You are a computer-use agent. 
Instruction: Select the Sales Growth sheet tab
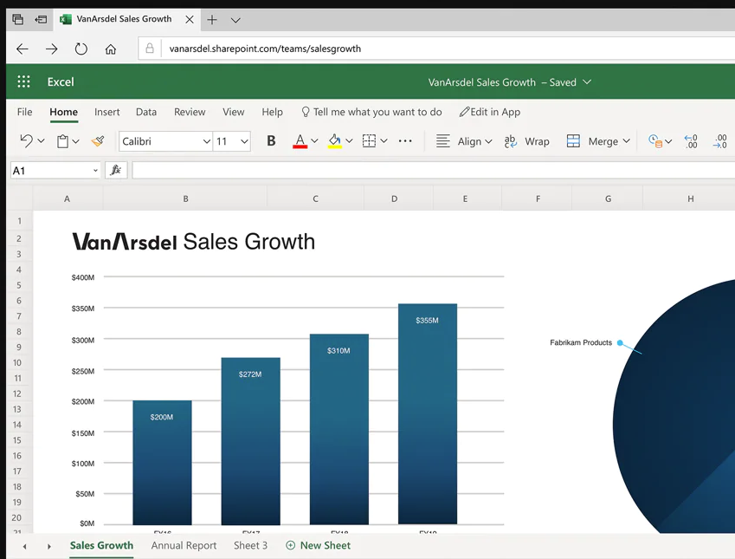101,545
